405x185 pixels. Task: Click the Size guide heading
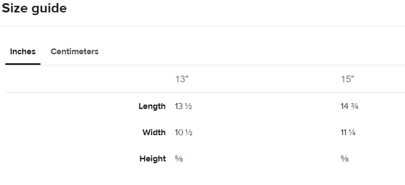coord(34,8)
